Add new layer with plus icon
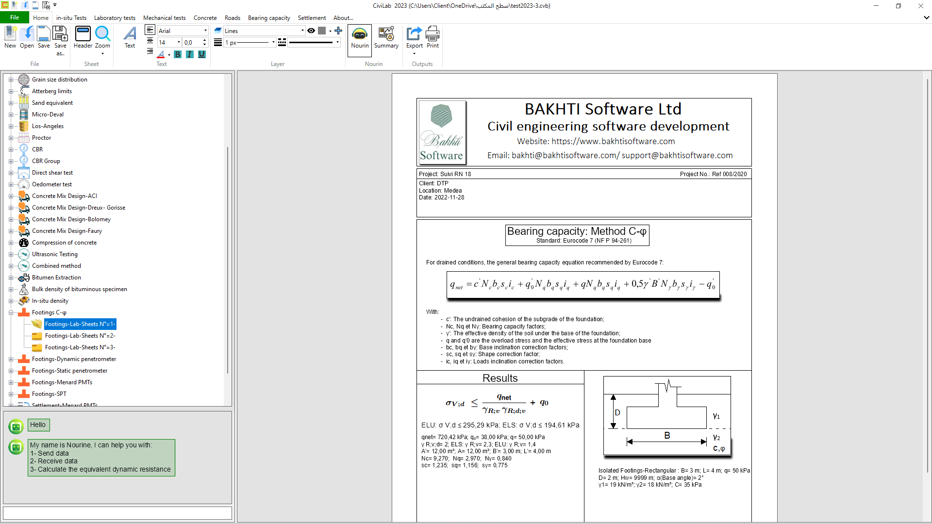The image size is (932, 524). 338,31
